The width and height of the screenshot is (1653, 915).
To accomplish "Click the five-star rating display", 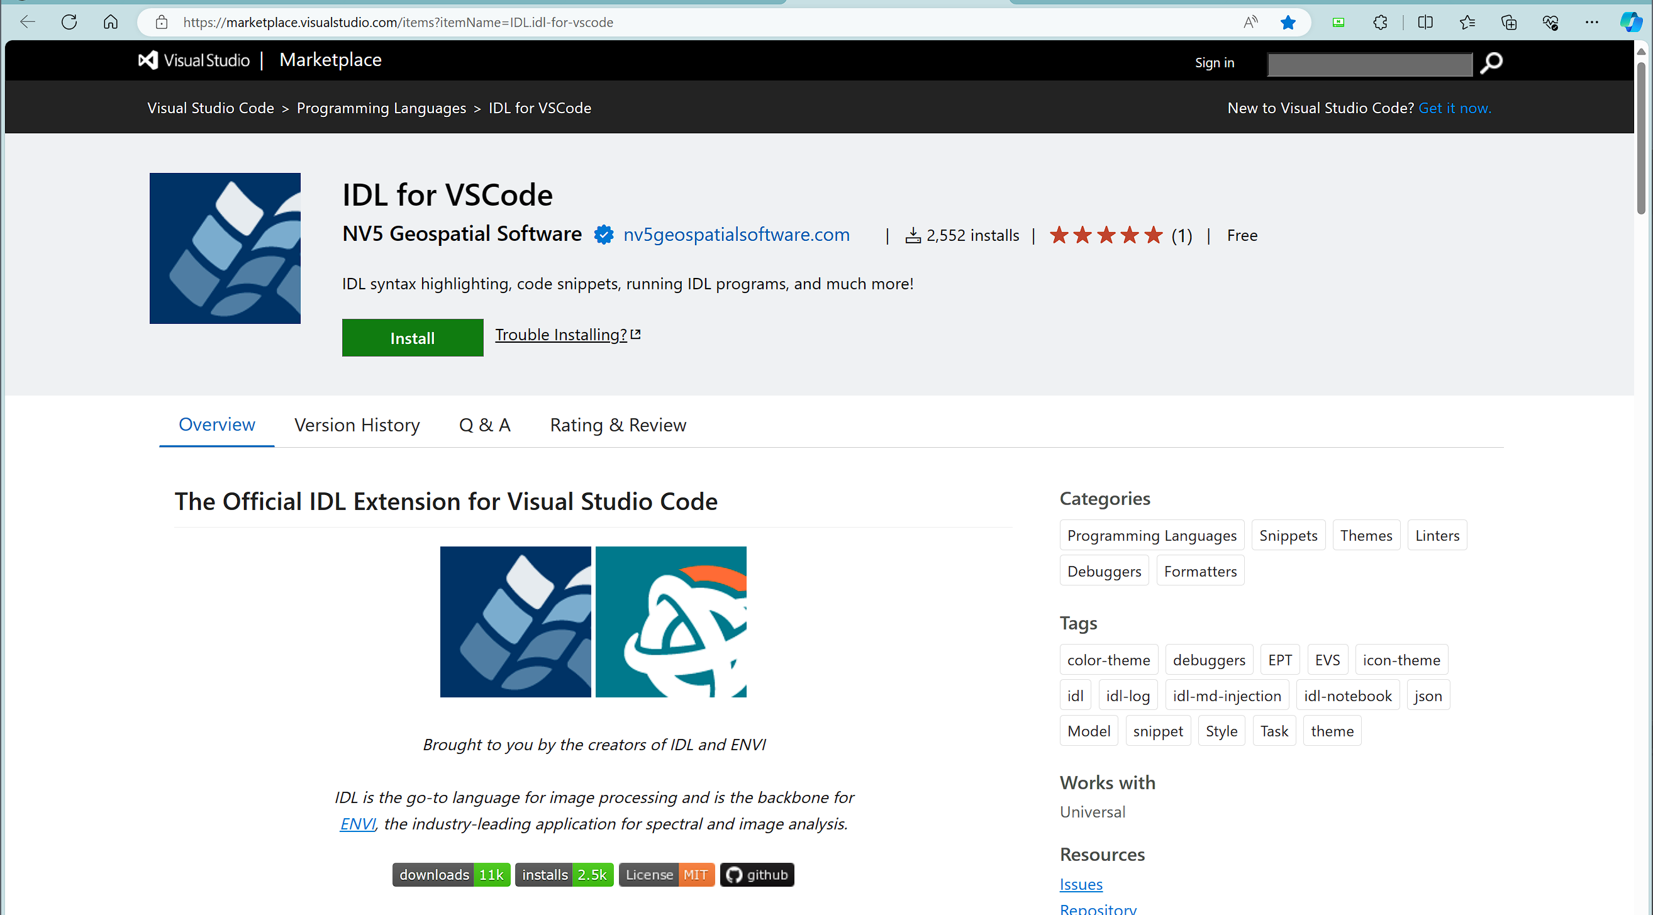I will pyautogui.click(x=1106, y=235).
